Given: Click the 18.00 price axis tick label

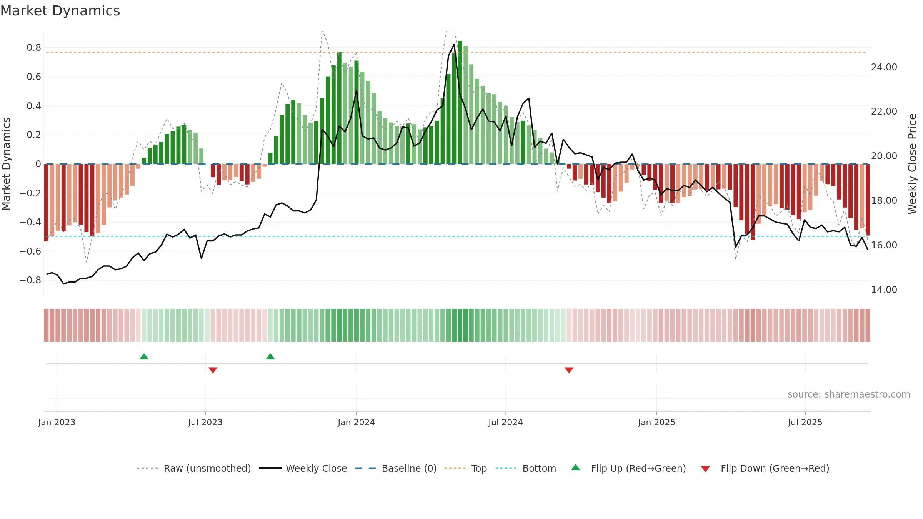Looking at the screenshot, I should point(884,201).
